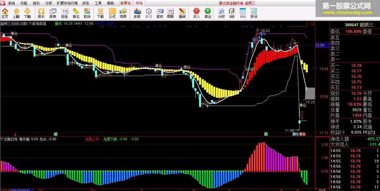This screenshot has width=380, height=191.
Task: Click the 买三 price 16.76
Action: (x=356, y=76)
